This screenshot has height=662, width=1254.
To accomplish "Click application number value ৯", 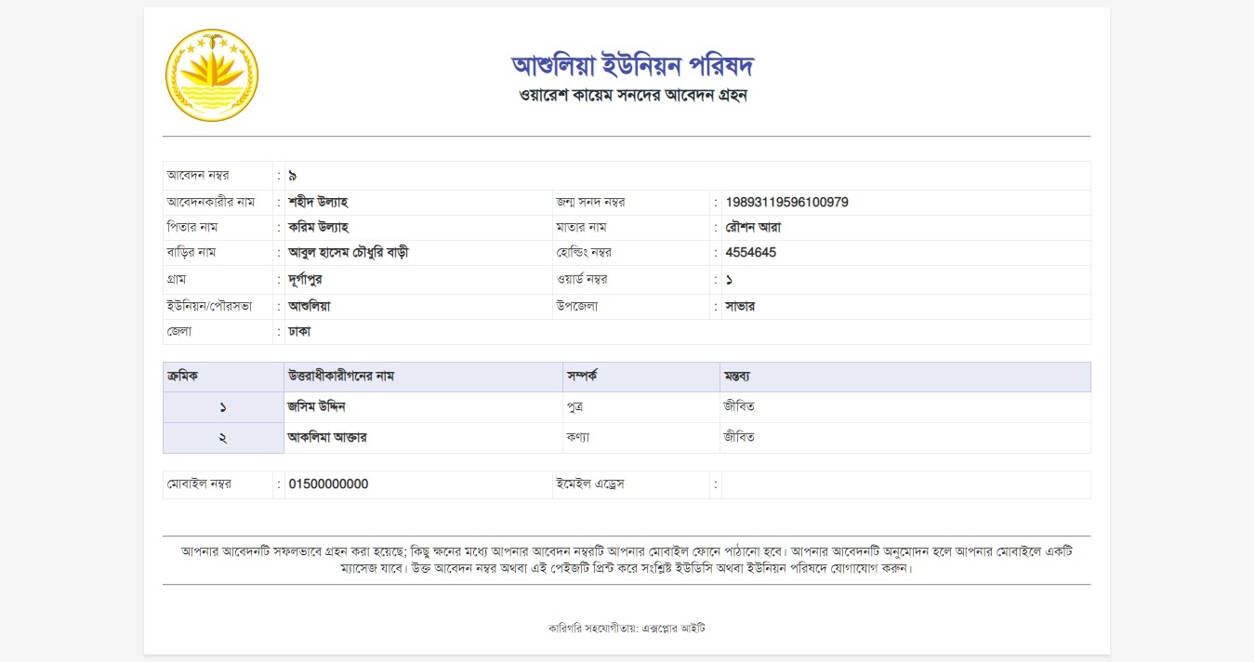I will [x=292, y=176].
